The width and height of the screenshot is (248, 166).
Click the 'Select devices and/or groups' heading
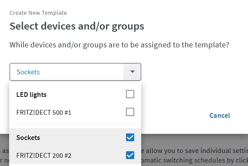[x=77, y=26]
